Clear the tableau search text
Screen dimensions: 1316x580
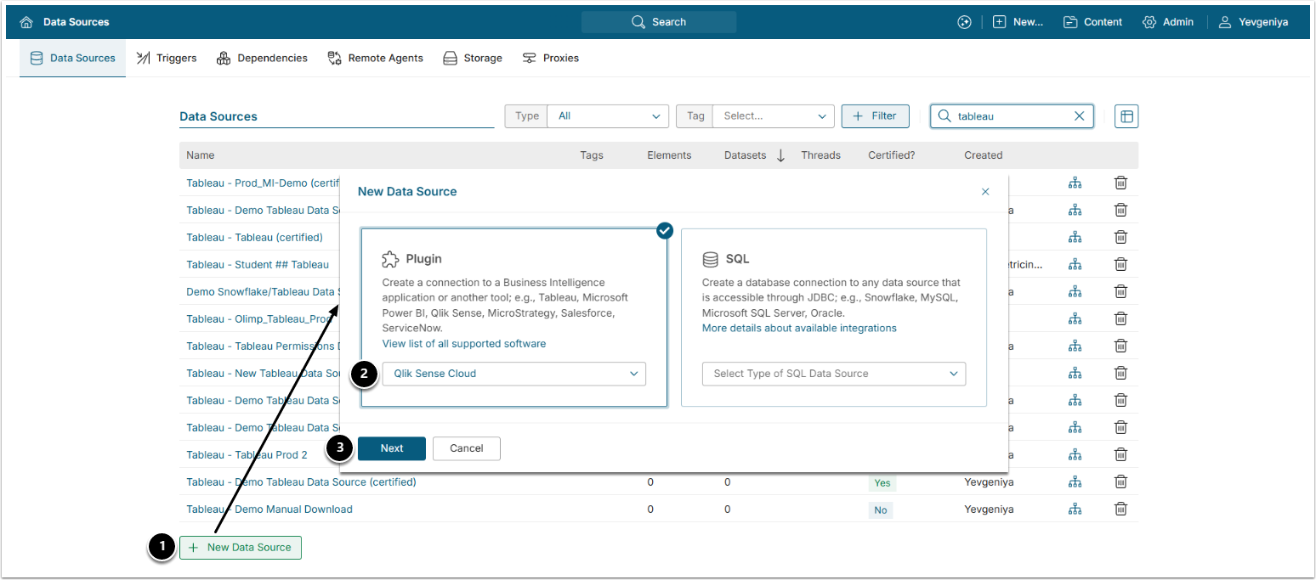[1079, 116]
